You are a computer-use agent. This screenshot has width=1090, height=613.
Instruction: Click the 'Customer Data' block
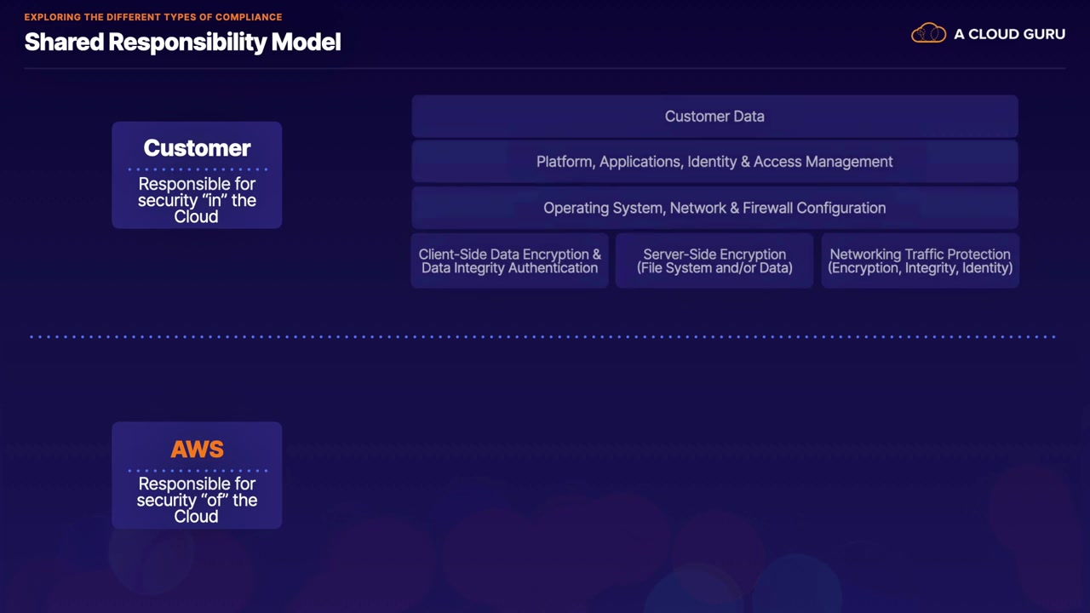[x=714, y=117]
